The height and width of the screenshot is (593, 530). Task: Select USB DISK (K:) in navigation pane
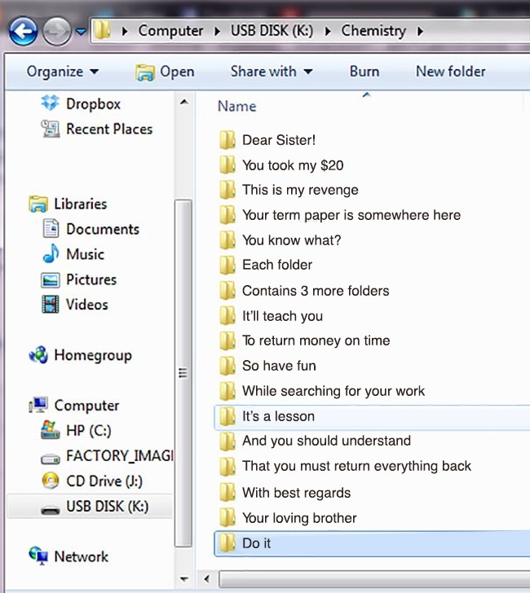click(x=106, y=507)
